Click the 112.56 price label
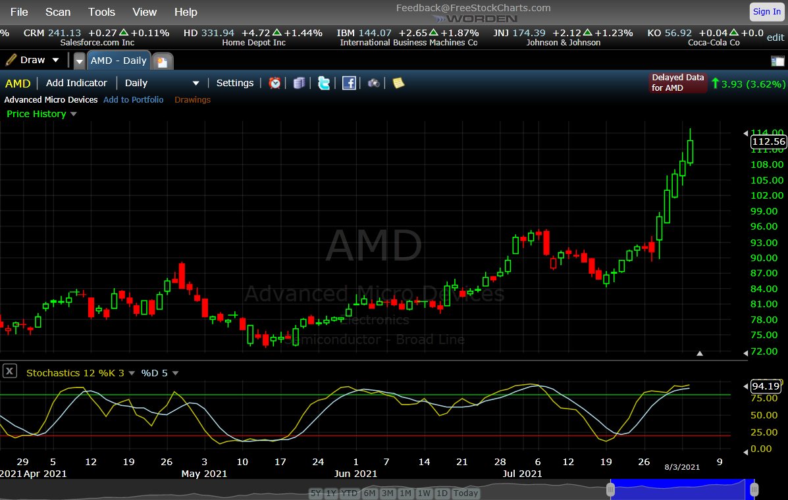 (768, 141)
